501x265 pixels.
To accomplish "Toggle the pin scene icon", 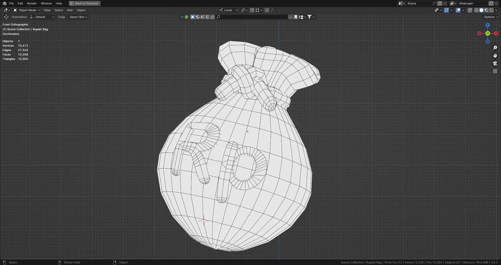I will point(434,3).
